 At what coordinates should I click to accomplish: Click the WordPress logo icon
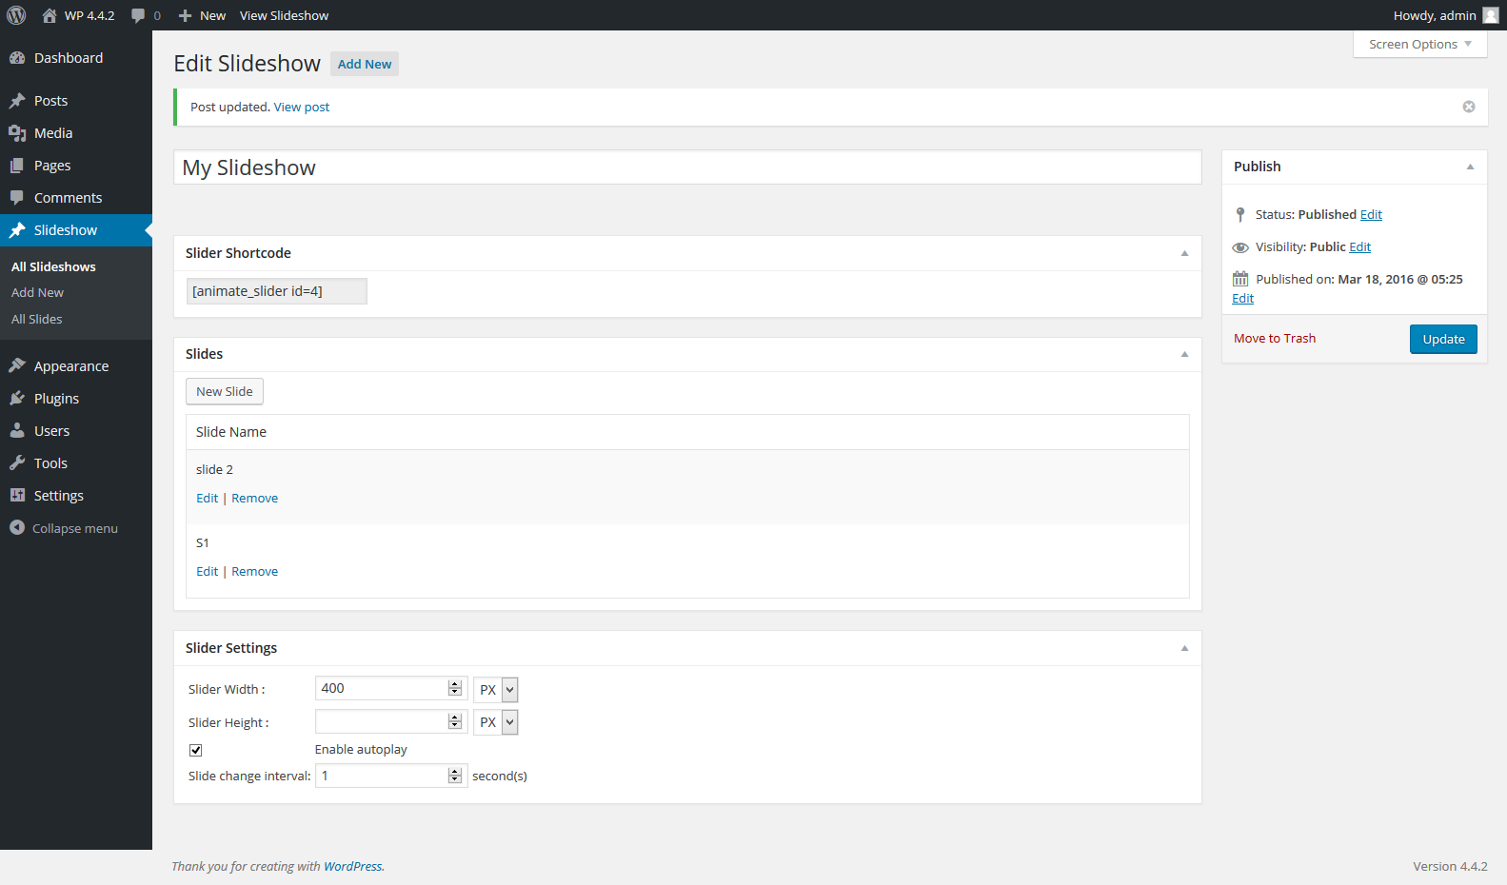[16, 15]
